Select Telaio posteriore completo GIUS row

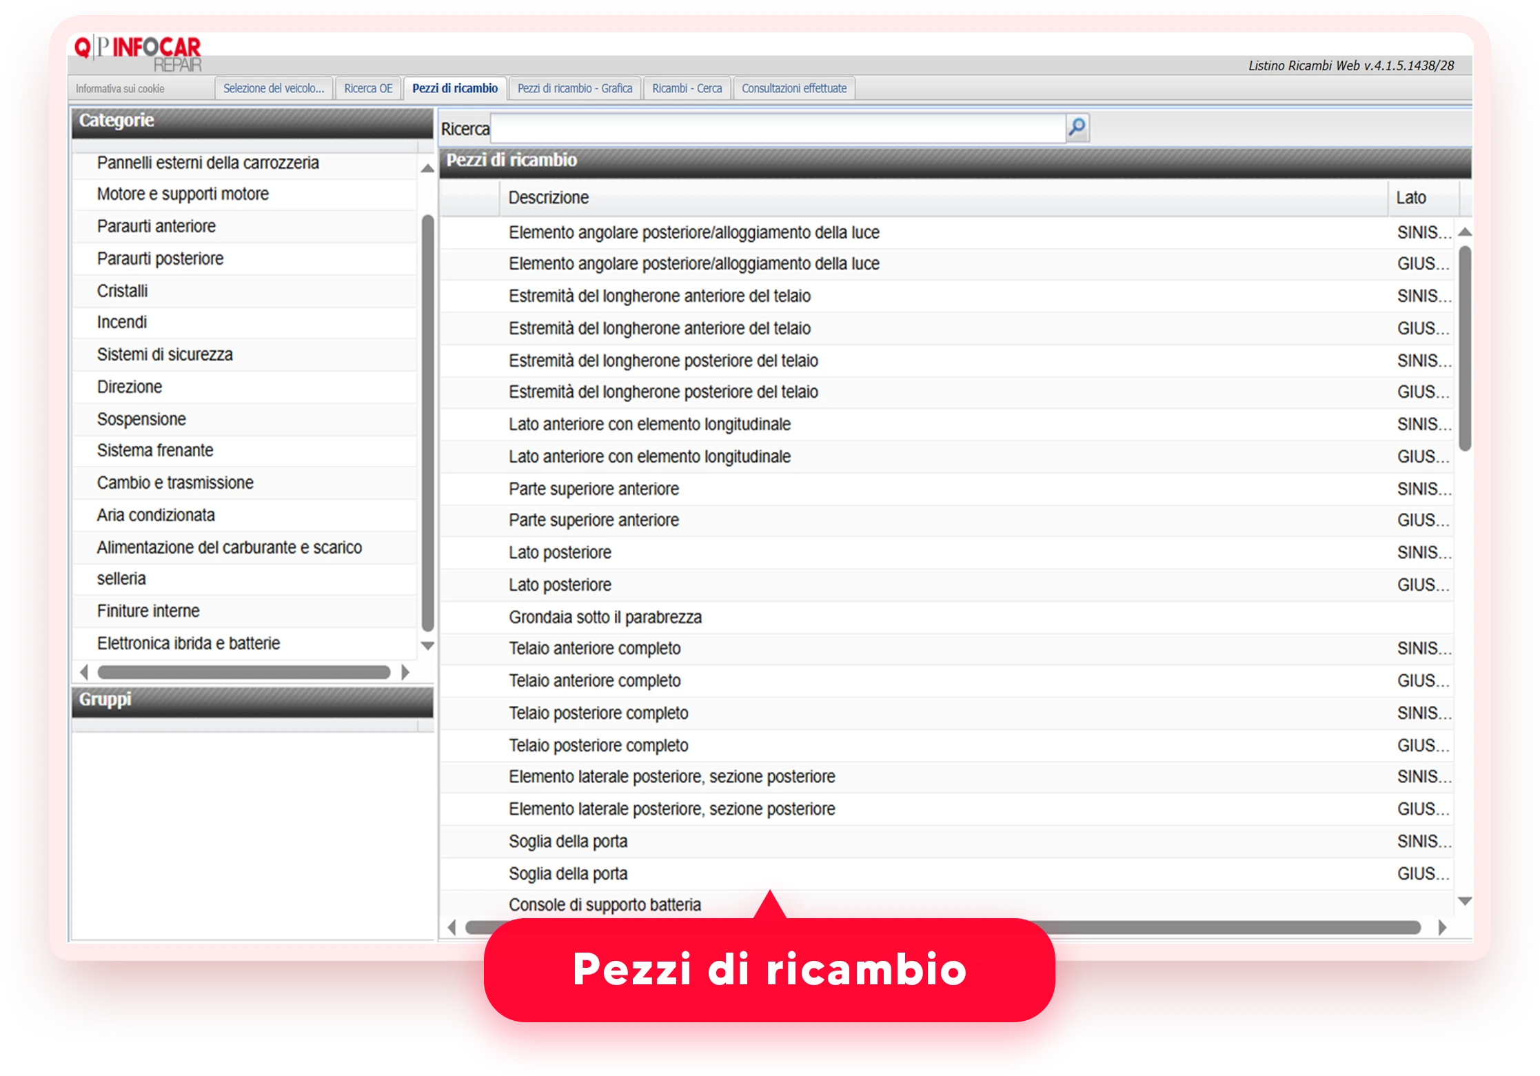[x=946, y=746]
